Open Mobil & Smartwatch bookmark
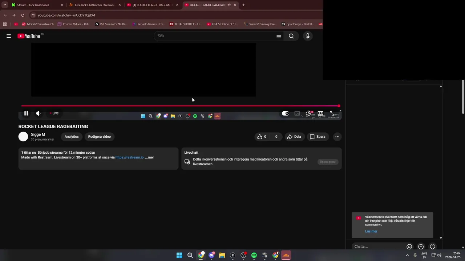 coord(37,24)
